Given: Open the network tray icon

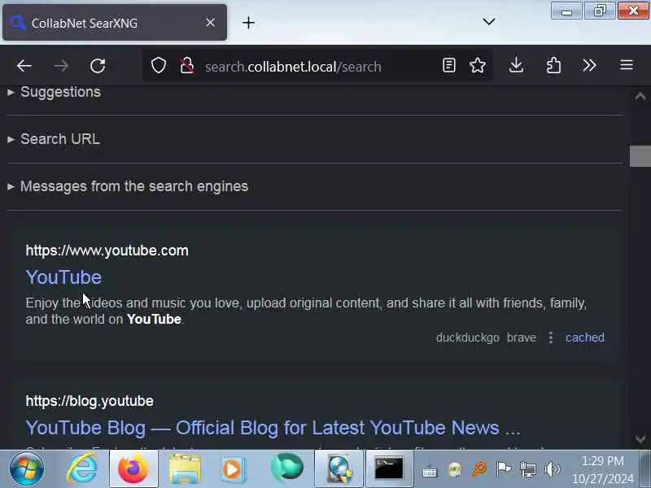Looking at the screenshot, I should coord(528,470).
